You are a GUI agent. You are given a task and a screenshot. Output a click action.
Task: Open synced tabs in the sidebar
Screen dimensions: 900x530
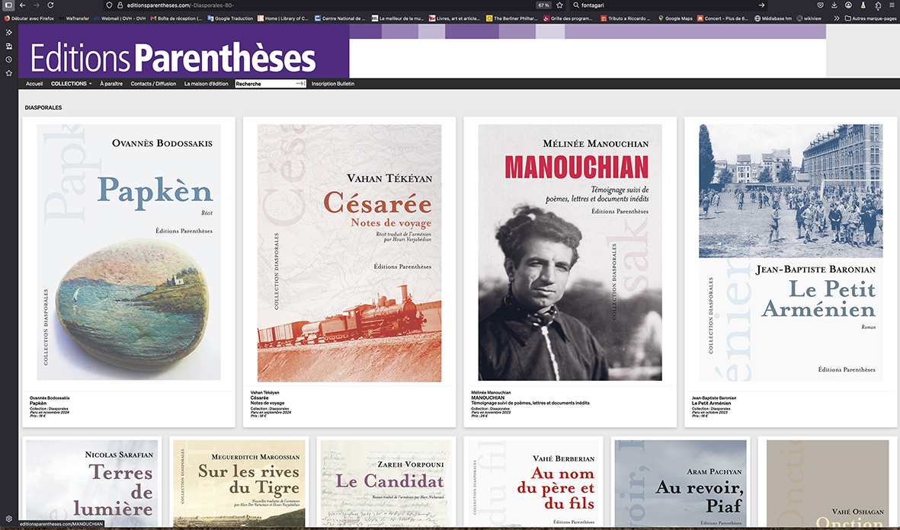pos(8,46)
